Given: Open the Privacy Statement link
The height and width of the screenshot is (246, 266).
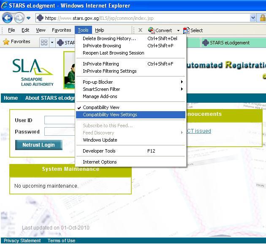Looking at the screenshot, I should tap(22, 241).
